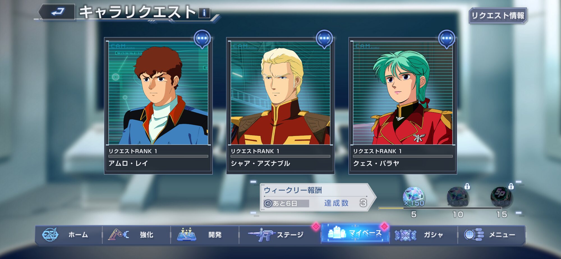Open the speech bubble on Char's card
The height and width of the screenshot is (259, 561).
[324, 39]
